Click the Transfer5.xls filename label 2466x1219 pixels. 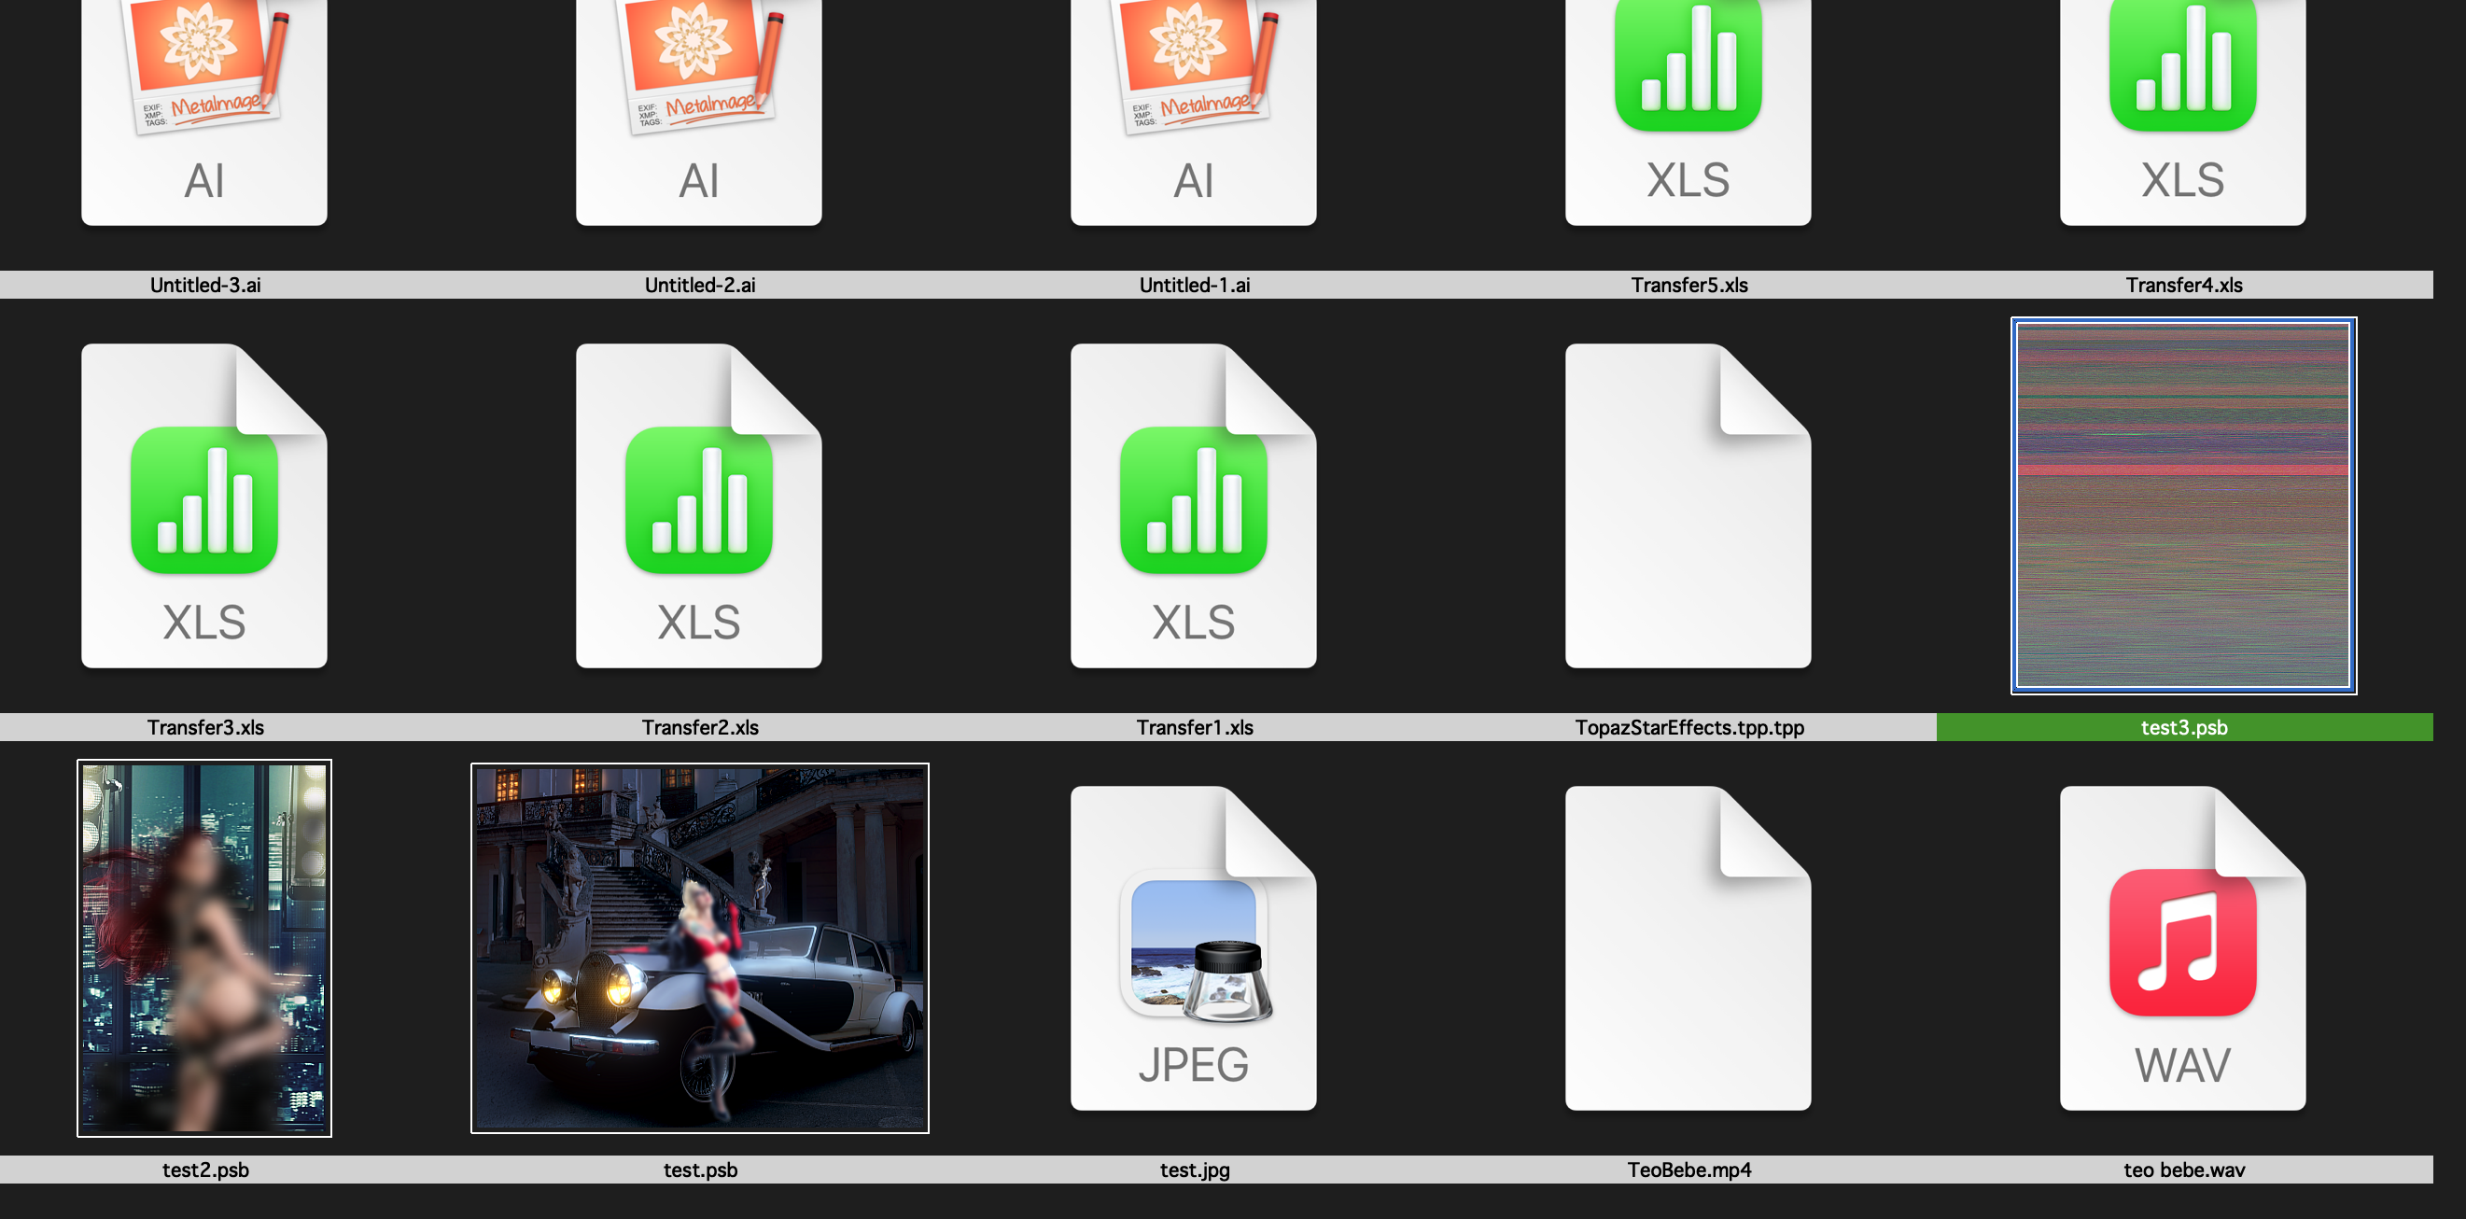1688,285
